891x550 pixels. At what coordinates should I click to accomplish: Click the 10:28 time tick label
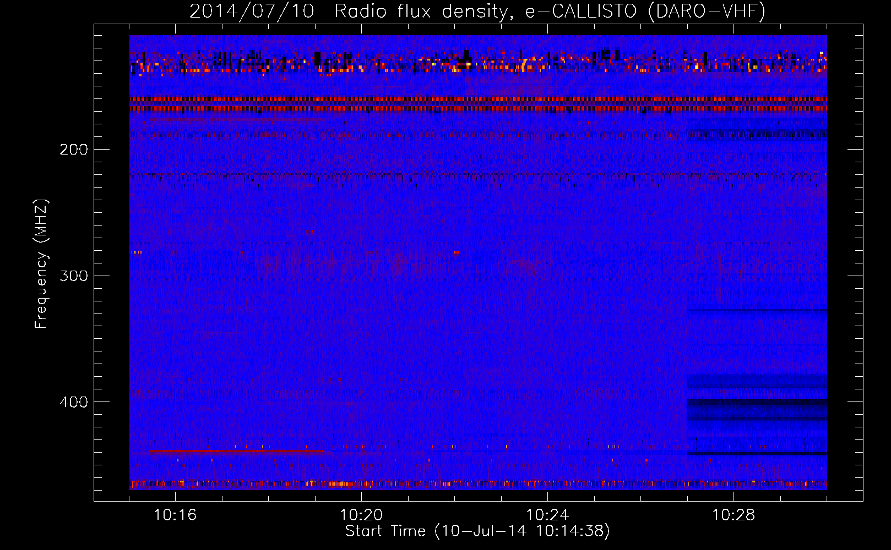pyautogui.click(x=734, y=515)
